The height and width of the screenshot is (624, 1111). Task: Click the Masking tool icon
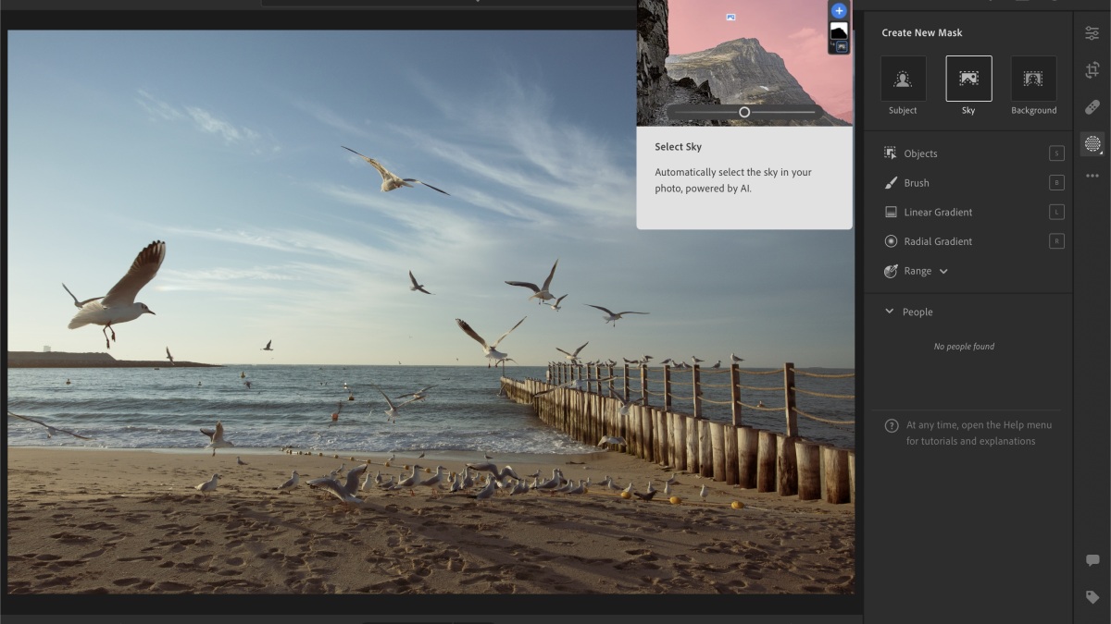pyautogui.click(x=1092, y=143)
